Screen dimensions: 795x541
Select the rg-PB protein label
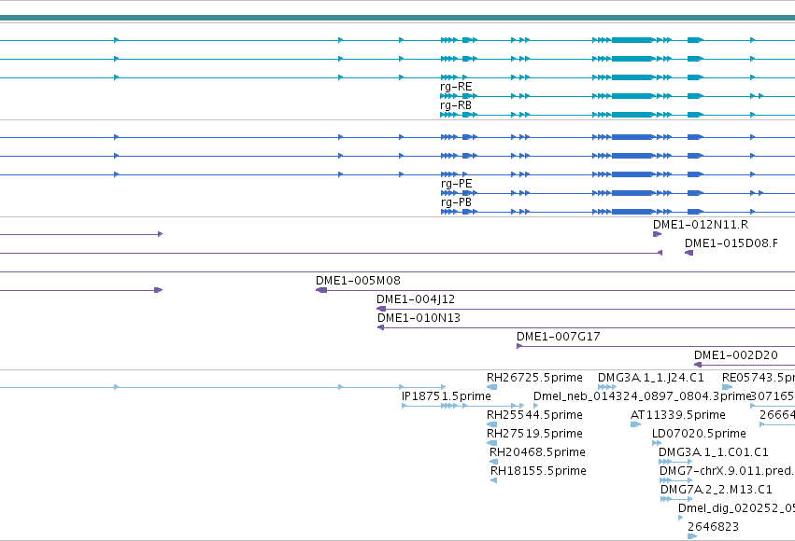[456, 202]
